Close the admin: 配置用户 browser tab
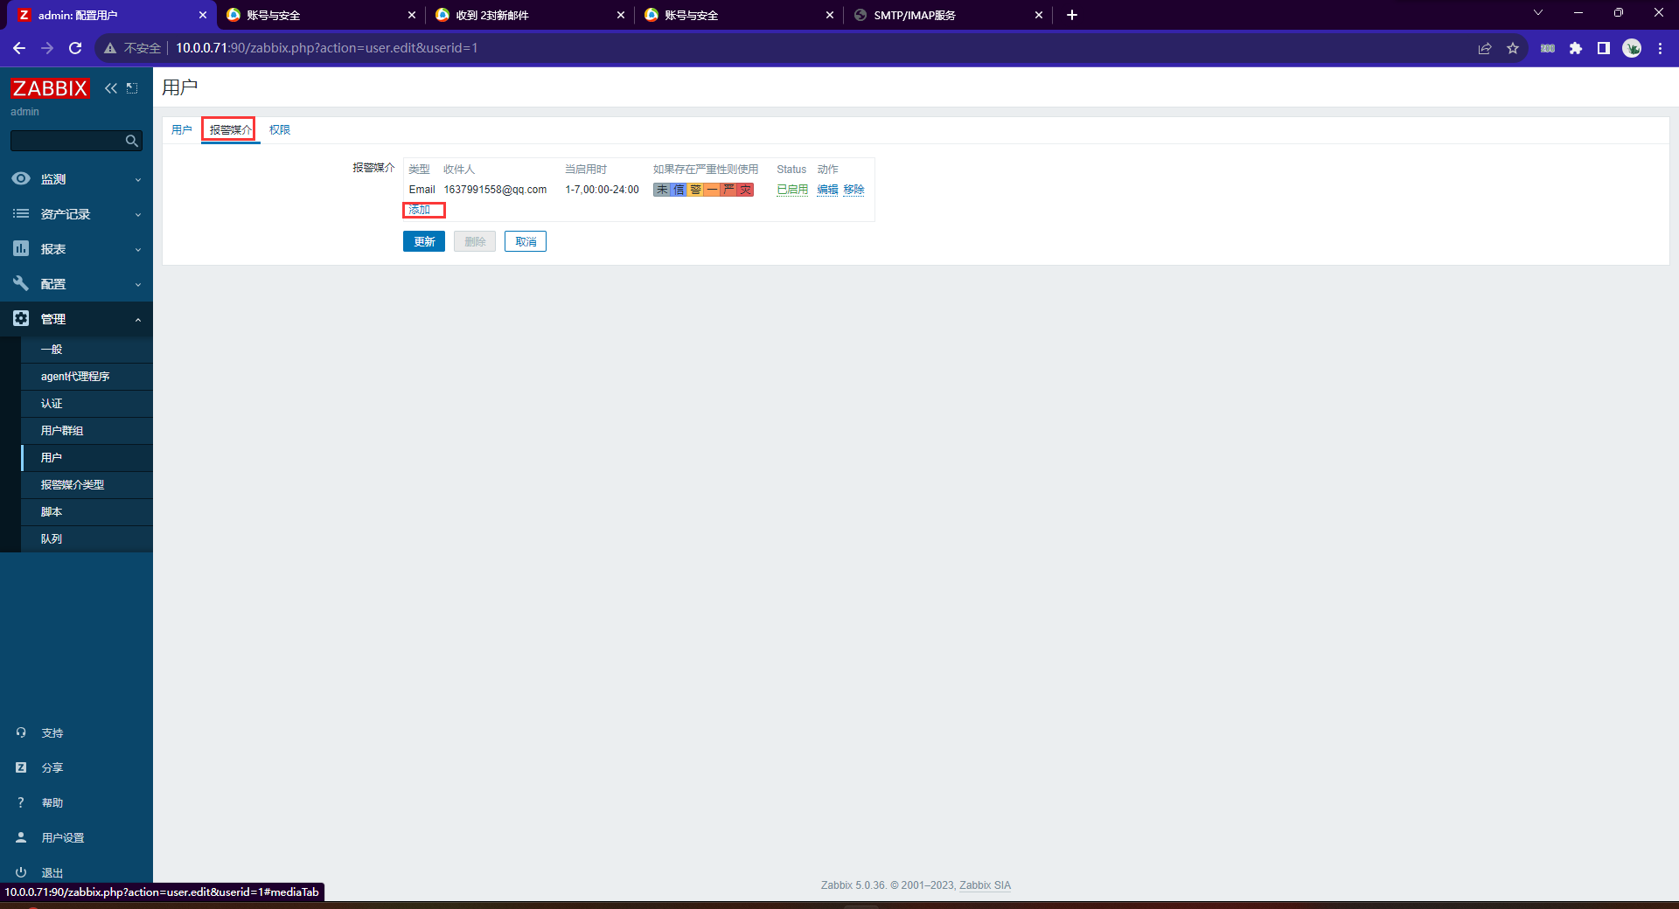Image resolution: width=1679 pixels, height=909 pixels. point(203,15)
